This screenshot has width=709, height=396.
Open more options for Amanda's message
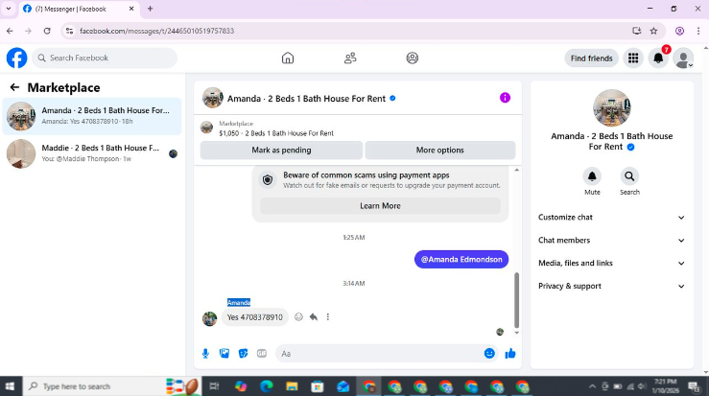(x=328, y=316)
